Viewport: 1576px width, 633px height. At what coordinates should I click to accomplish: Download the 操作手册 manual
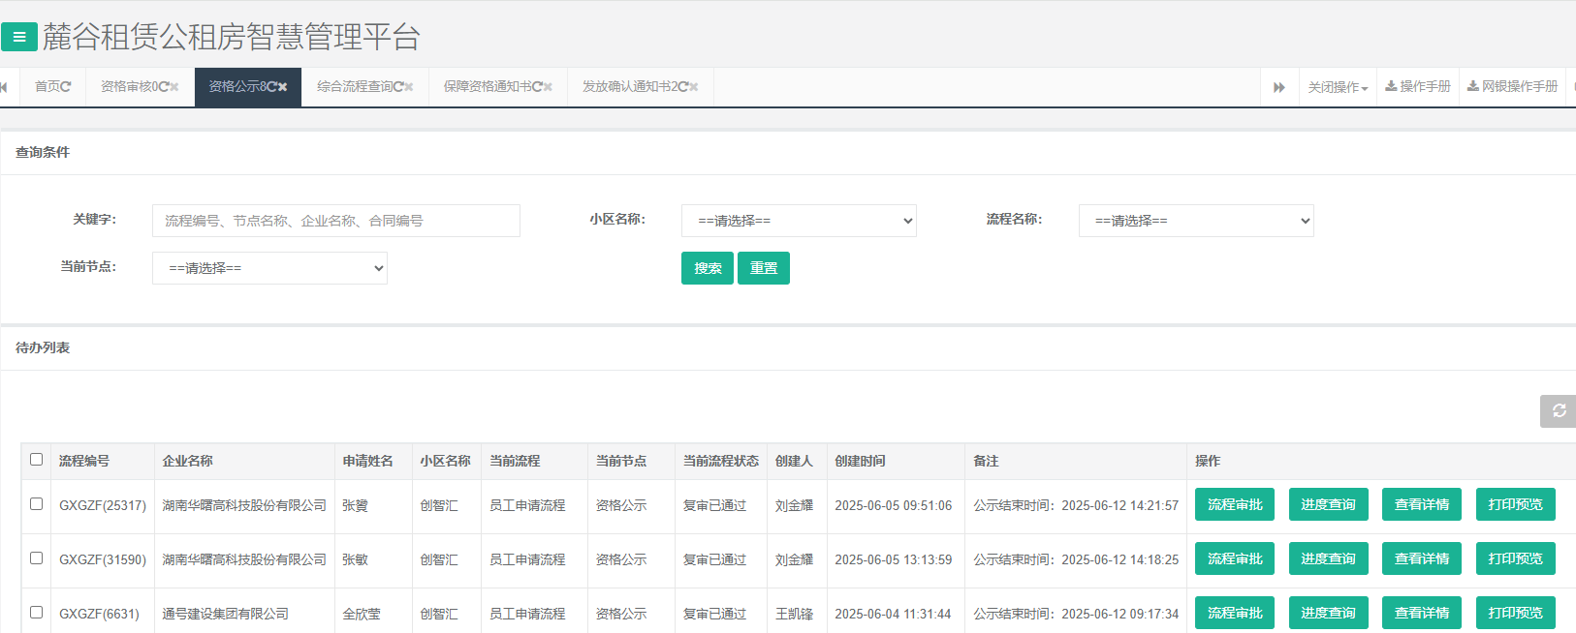coord(1418,87)
